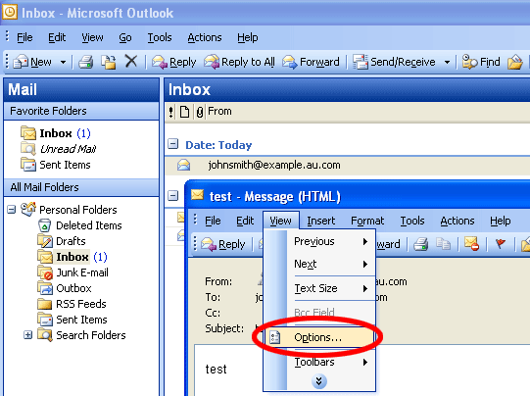
Task: Open the Deleted Items folder
Action: [79, 225]
